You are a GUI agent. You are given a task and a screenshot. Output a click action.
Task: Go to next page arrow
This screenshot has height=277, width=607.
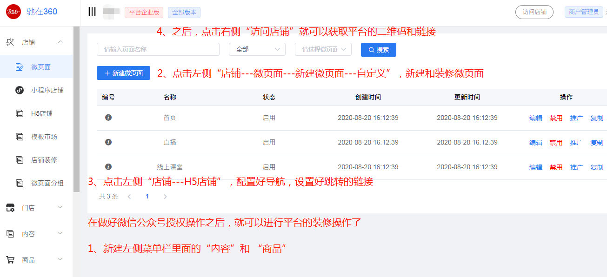pyautogui.click(x=165, y=197)
